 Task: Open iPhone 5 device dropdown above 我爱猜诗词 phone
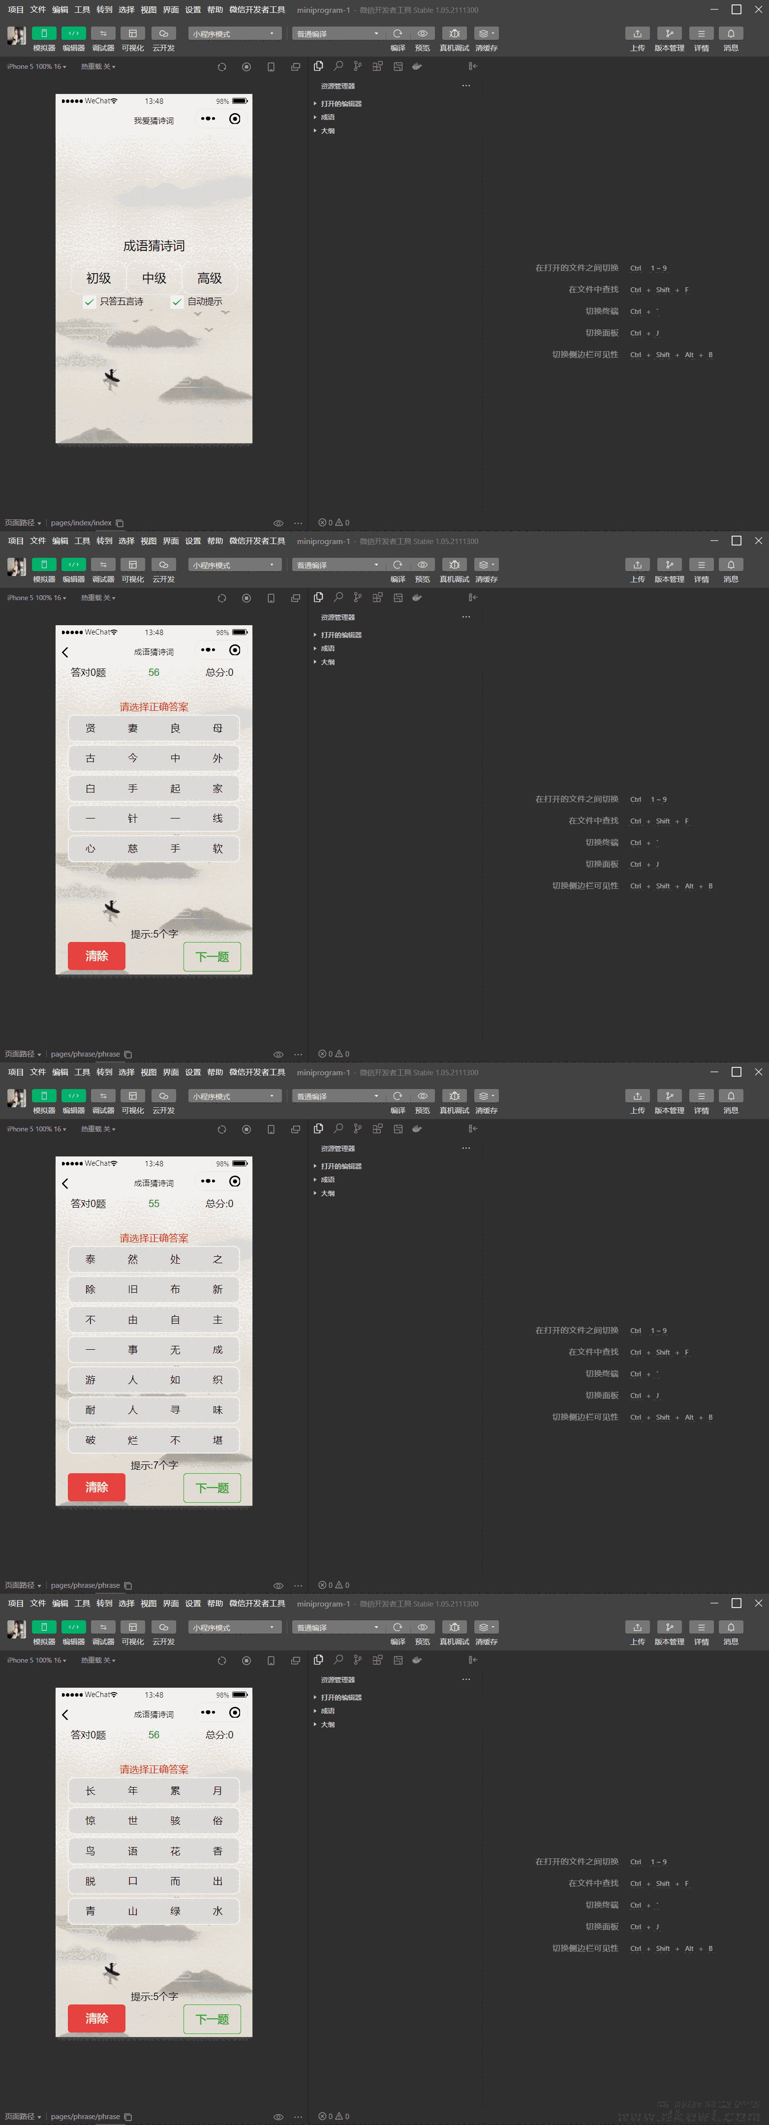(36, 67)
